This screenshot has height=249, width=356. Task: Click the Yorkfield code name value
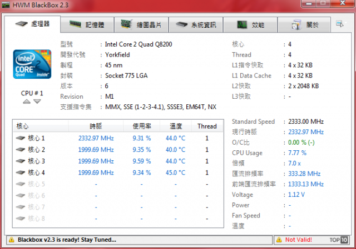point(117,55)
